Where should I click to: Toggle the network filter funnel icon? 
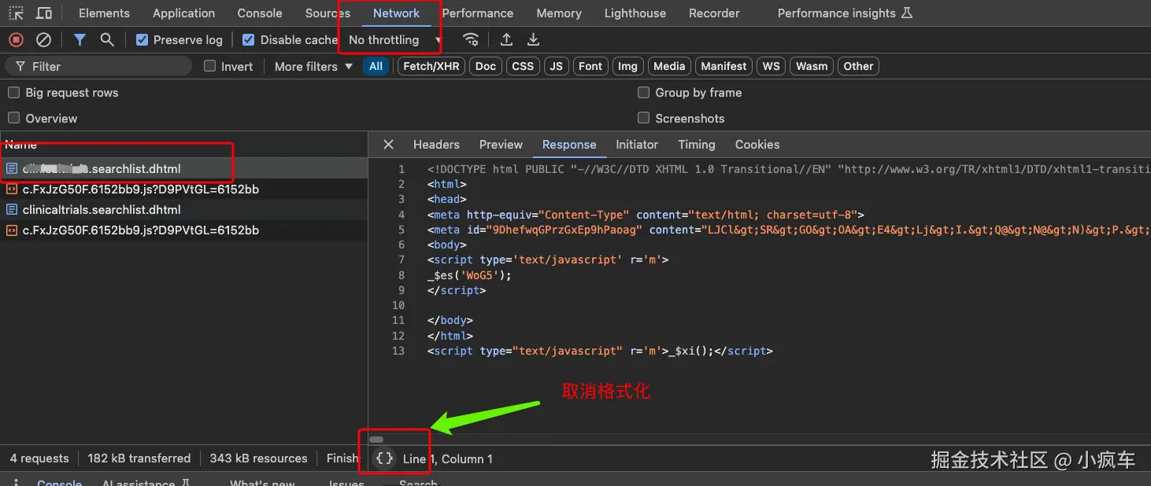(x=80, y=39)
